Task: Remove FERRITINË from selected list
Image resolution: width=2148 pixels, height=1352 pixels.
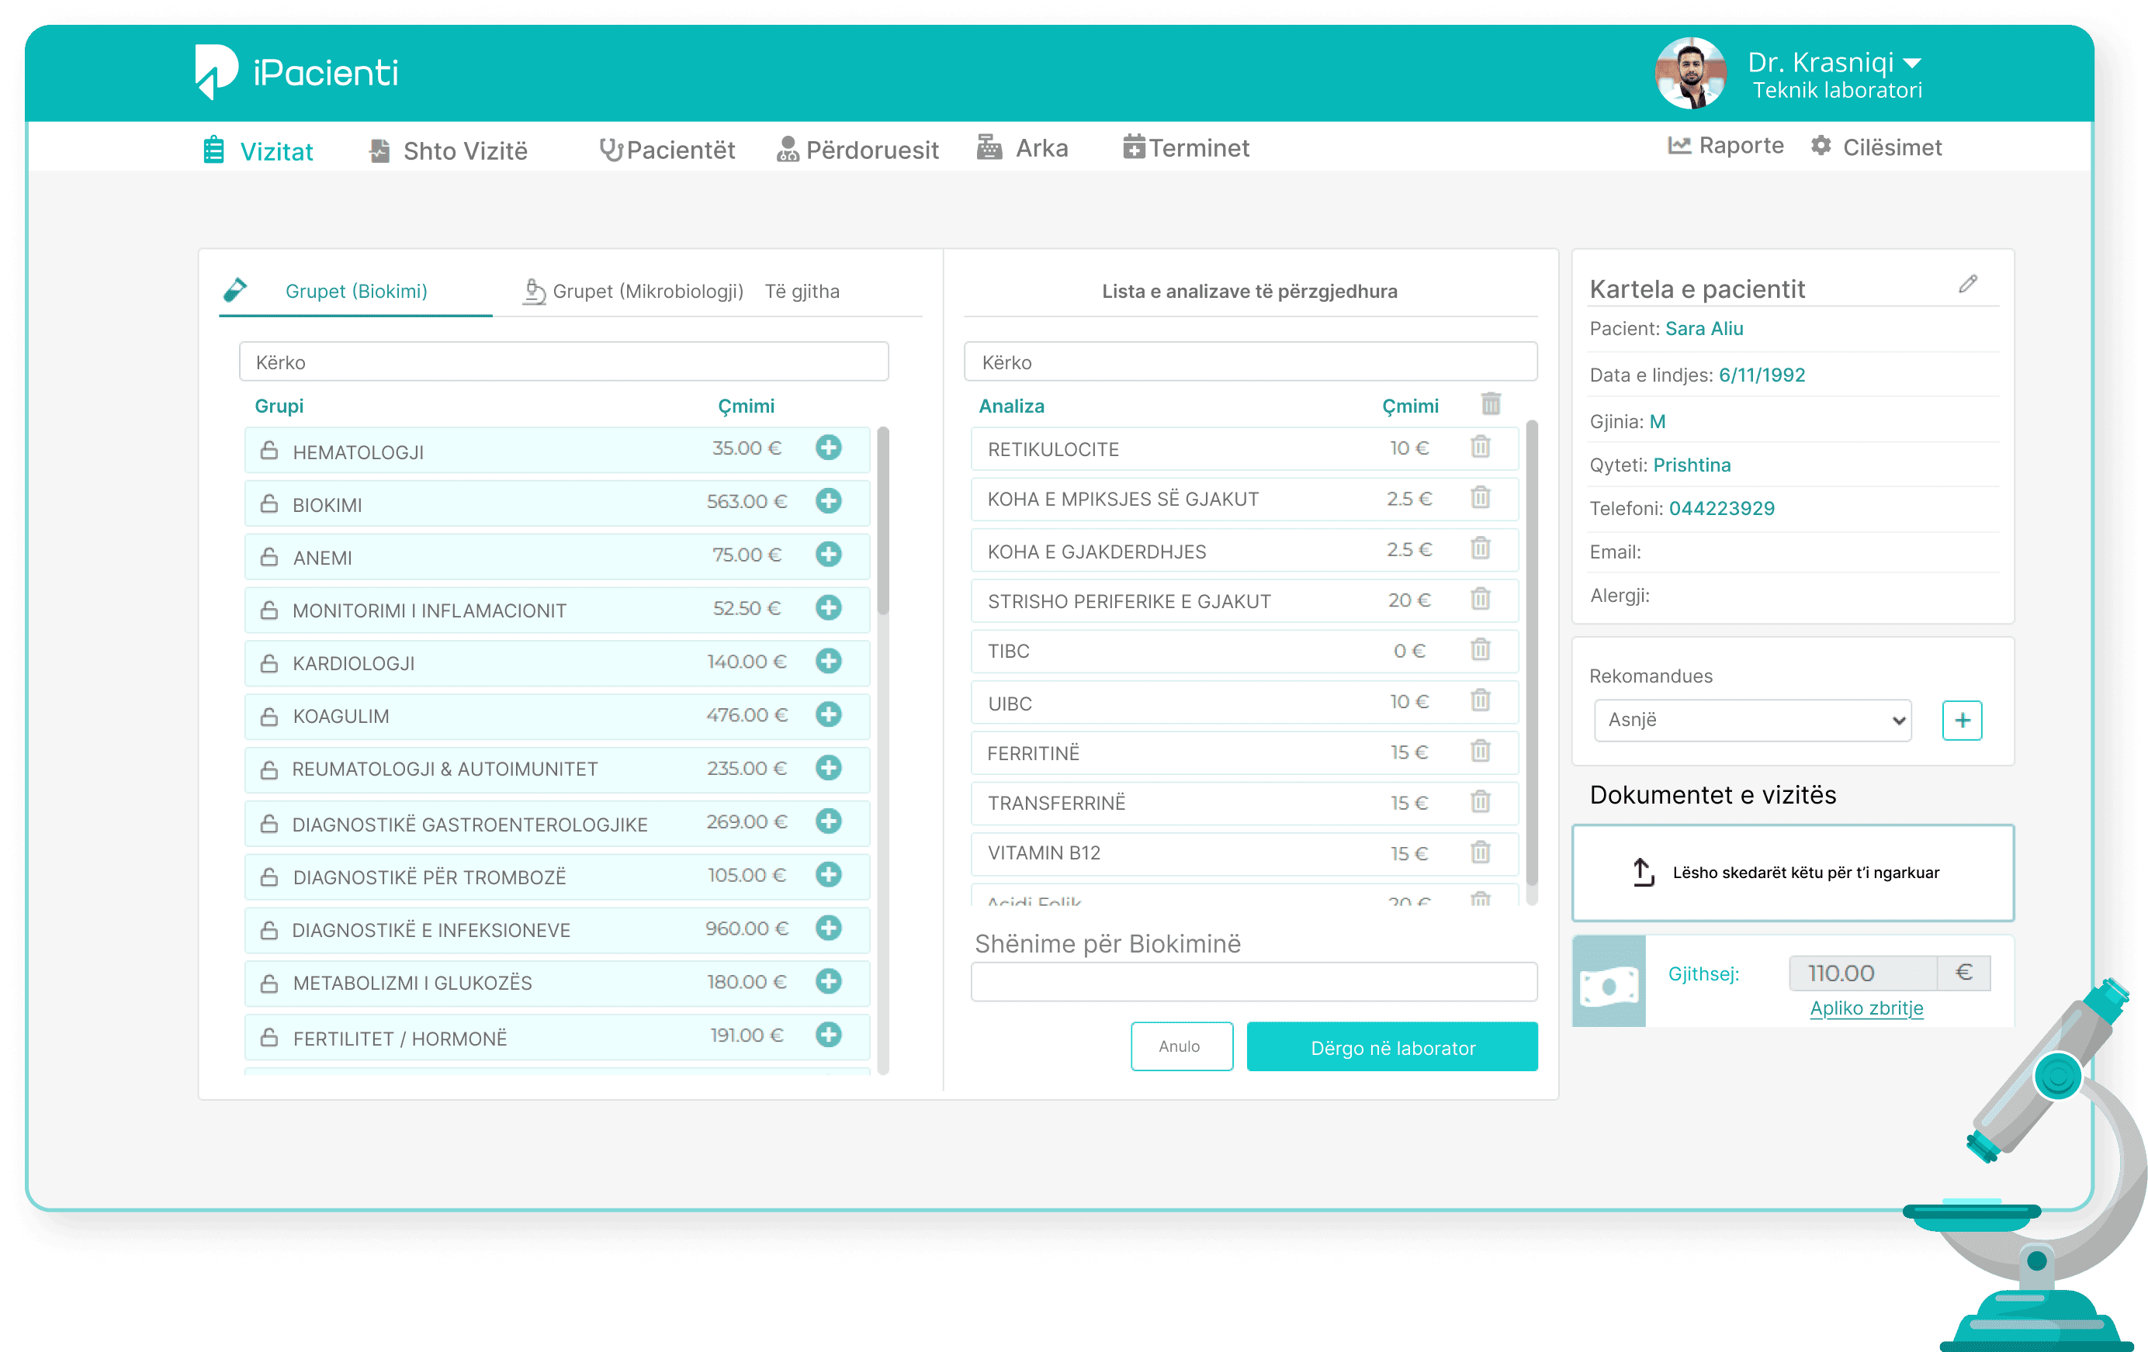Action: (x=1480, y=752)
